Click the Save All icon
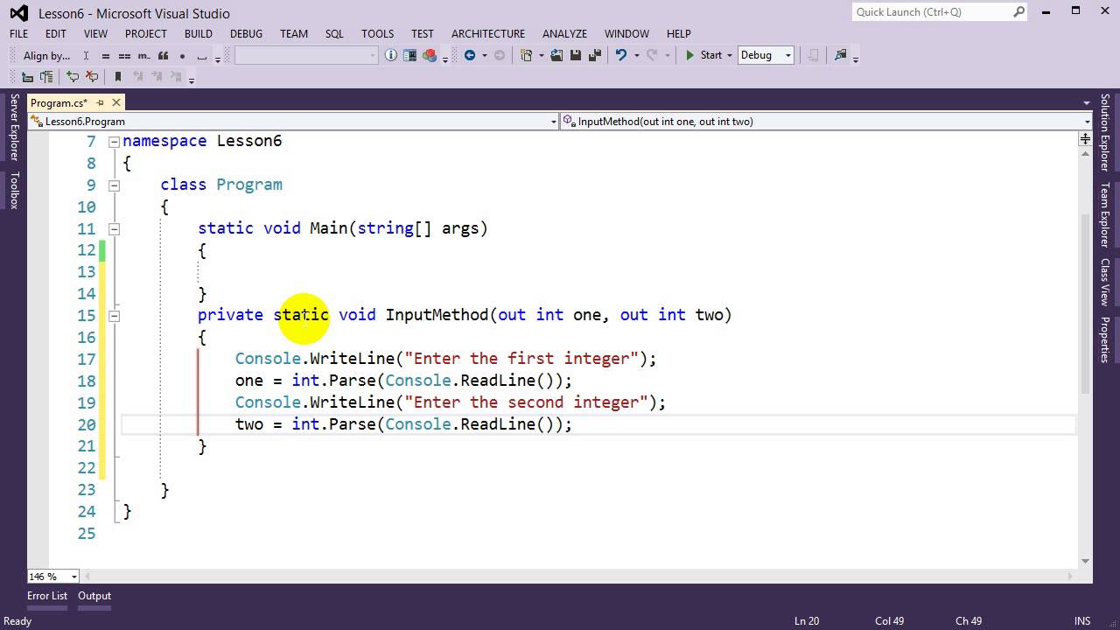Image resolution: width=1120 pixels, height=630 pixels. tap(595, 55)
